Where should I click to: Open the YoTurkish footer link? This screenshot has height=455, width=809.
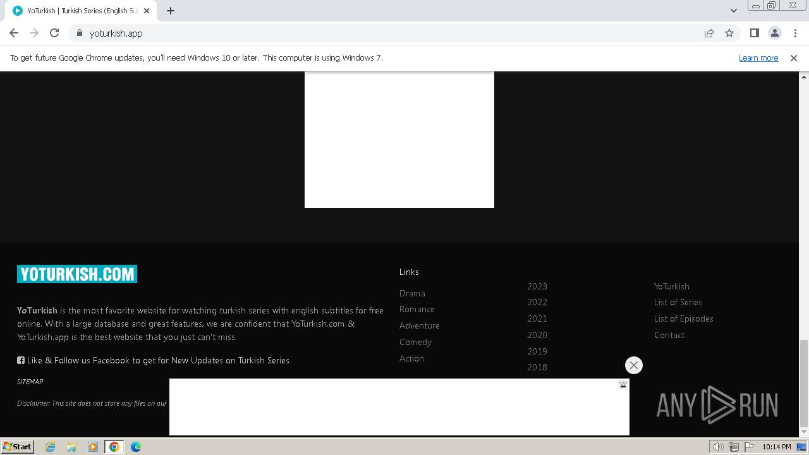(672, 286)
